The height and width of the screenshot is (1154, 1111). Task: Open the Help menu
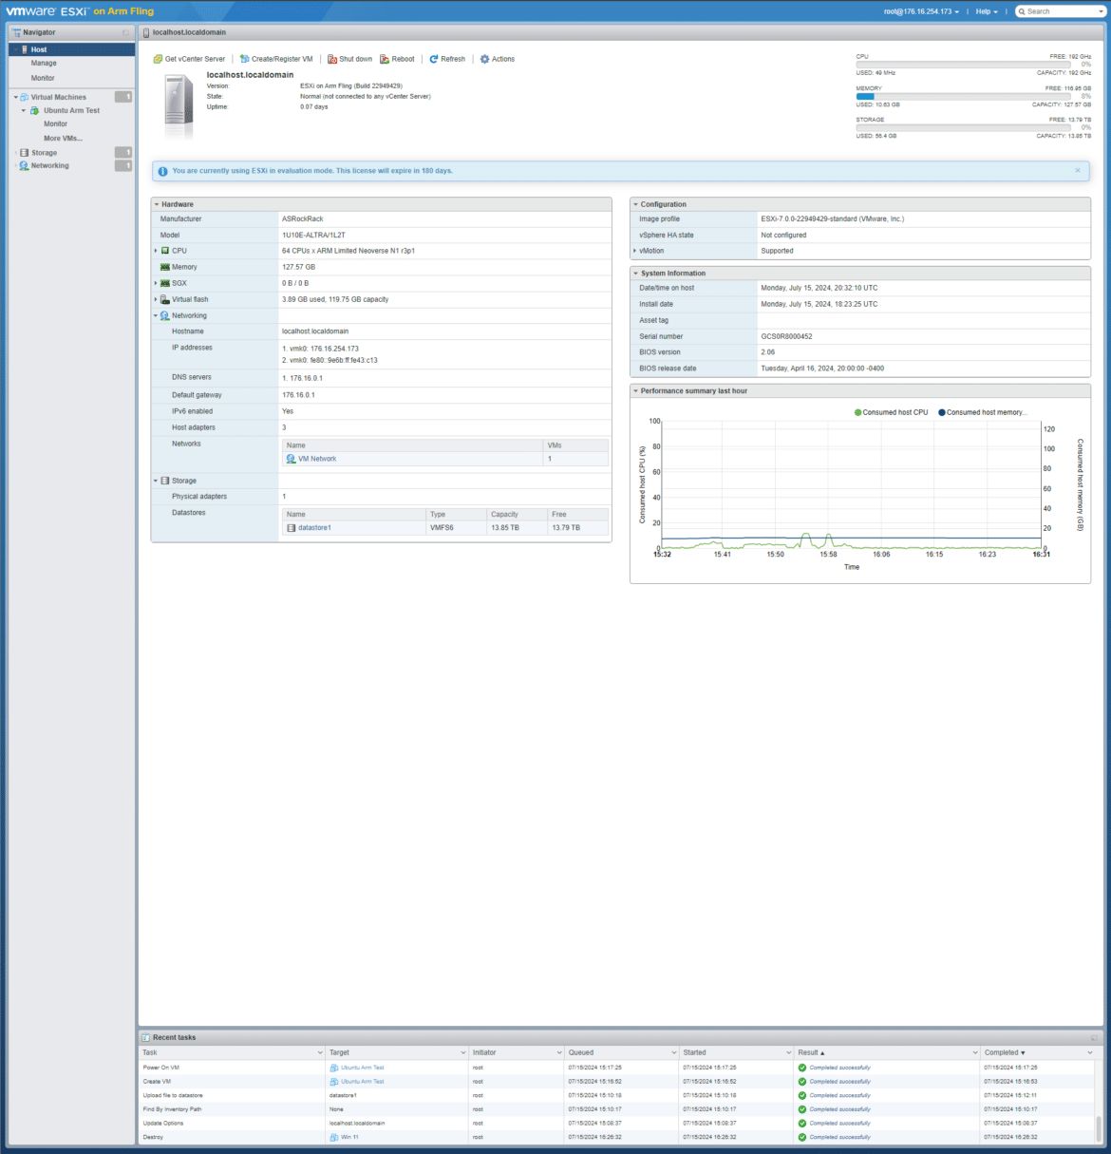(x=987, y=11)
